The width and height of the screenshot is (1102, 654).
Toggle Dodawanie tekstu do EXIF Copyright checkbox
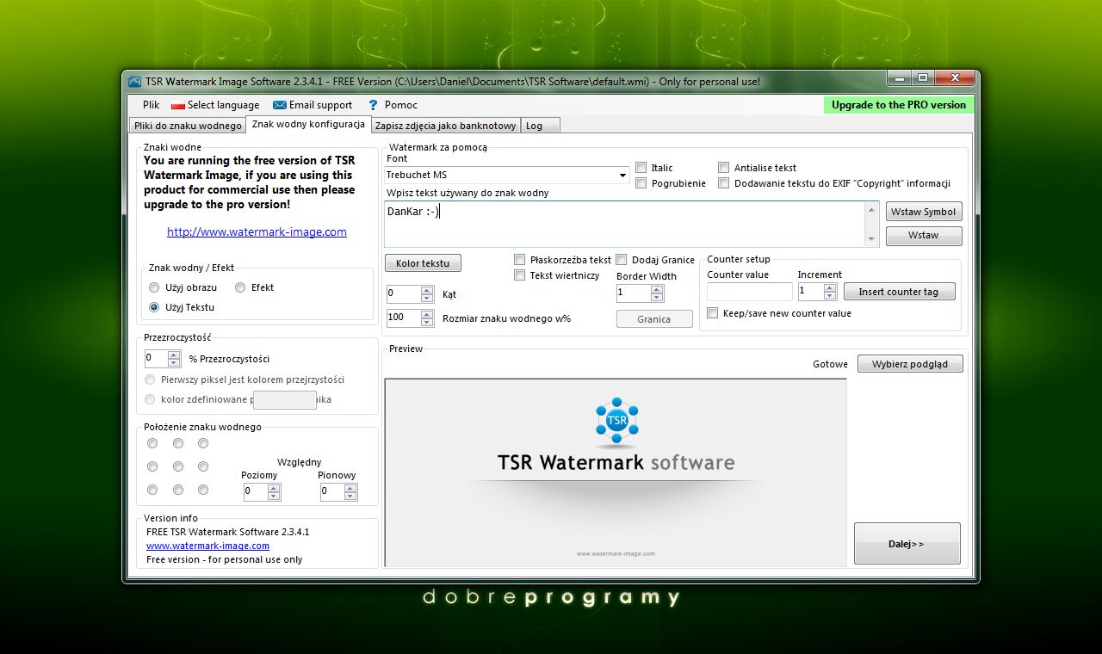click(x=724, y=183)
